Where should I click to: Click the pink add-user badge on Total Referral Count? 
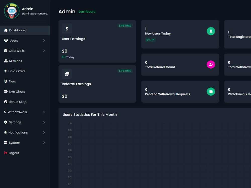(x=211, y=65)
